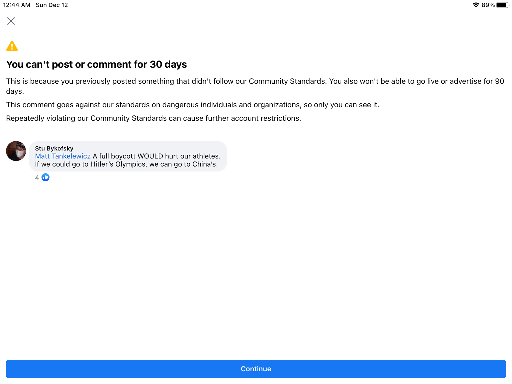Tap the battery indicator icon

pyautogui.click(x=502, y=5)
